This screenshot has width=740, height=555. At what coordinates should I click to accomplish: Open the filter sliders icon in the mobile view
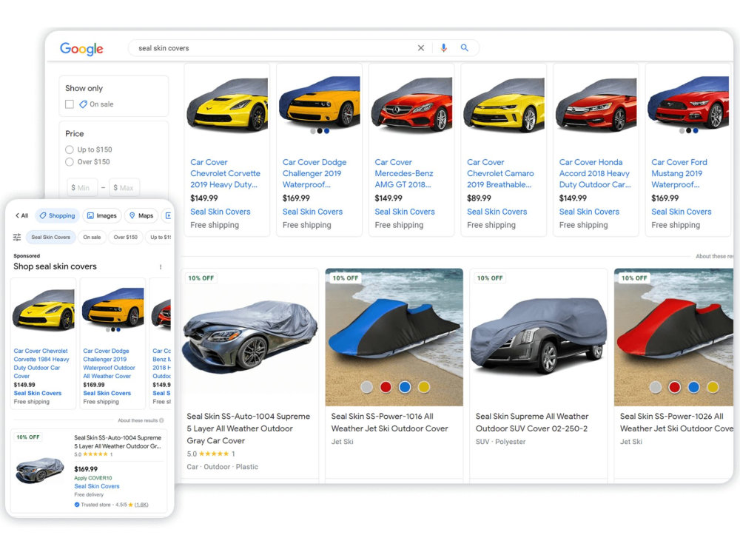click(17, 237)
